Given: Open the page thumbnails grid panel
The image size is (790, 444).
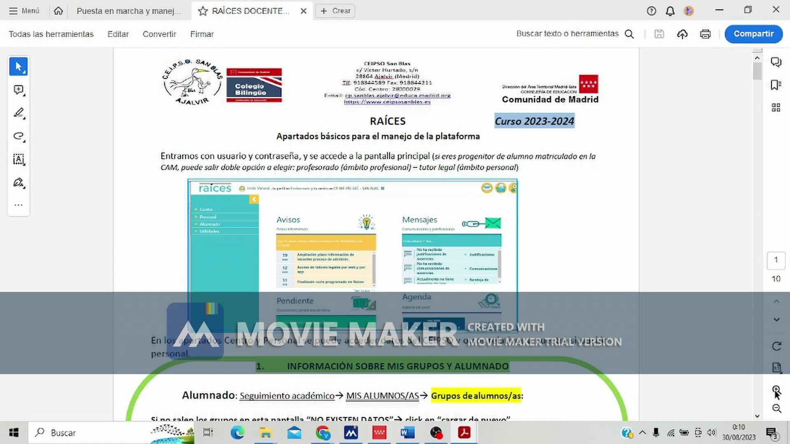Looking at the screenshot, I should pos(776,108).
